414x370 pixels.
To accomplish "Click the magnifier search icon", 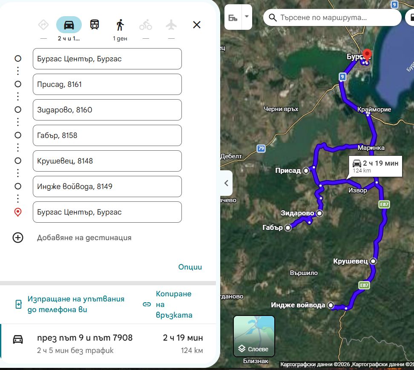I will [273, 18].
